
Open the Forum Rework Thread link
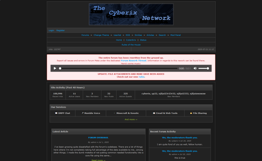[x=134, y=61]
